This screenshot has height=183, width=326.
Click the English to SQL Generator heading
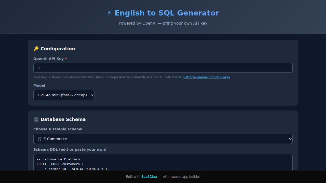[x=163, y=13]
